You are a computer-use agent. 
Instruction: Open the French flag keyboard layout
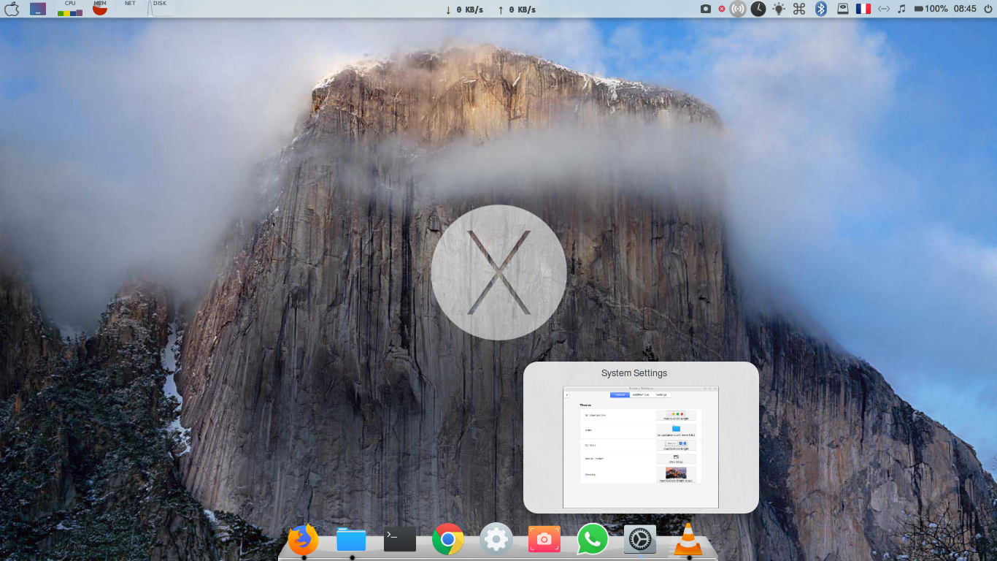coord(863,9)
